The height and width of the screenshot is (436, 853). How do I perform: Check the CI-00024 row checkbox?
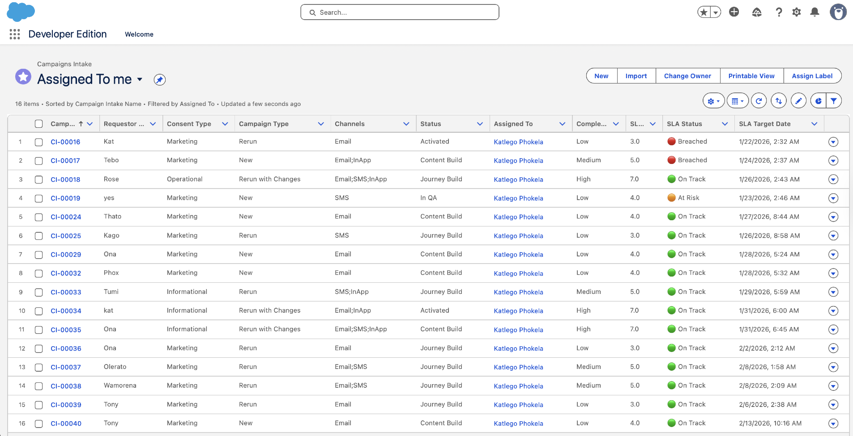(x=39, y=217)
